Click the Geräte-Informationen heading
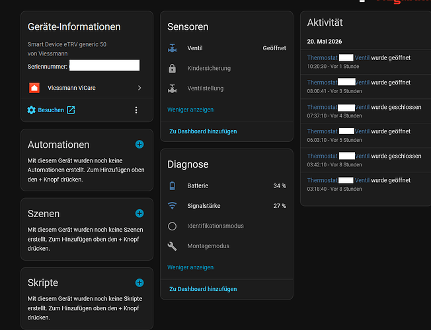 [x=74, y=27]
